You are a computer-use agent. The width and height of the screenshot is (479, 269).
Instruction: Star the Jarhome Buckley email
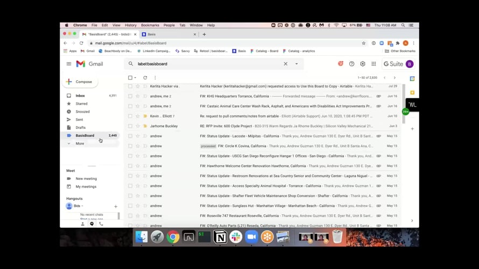(138, 126)
